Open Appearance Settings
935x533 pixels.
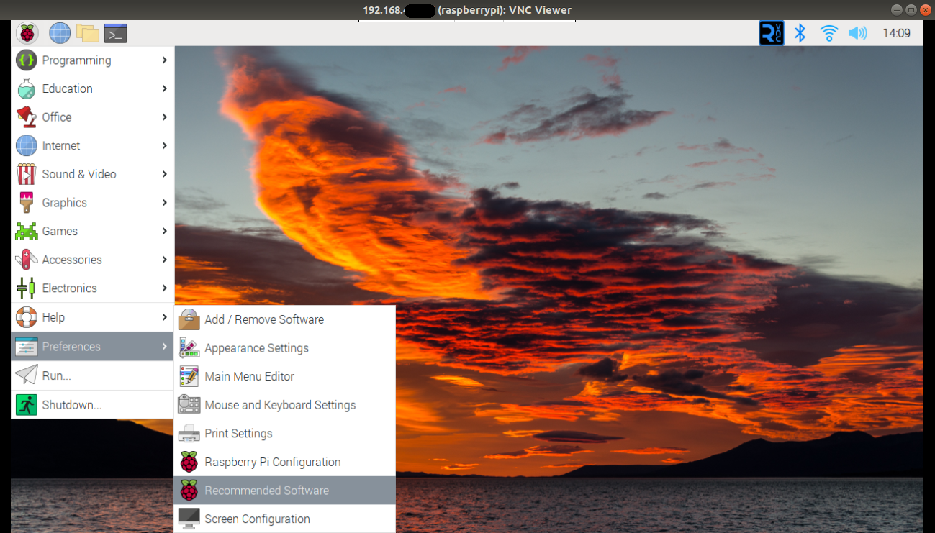tap(284, 348)
